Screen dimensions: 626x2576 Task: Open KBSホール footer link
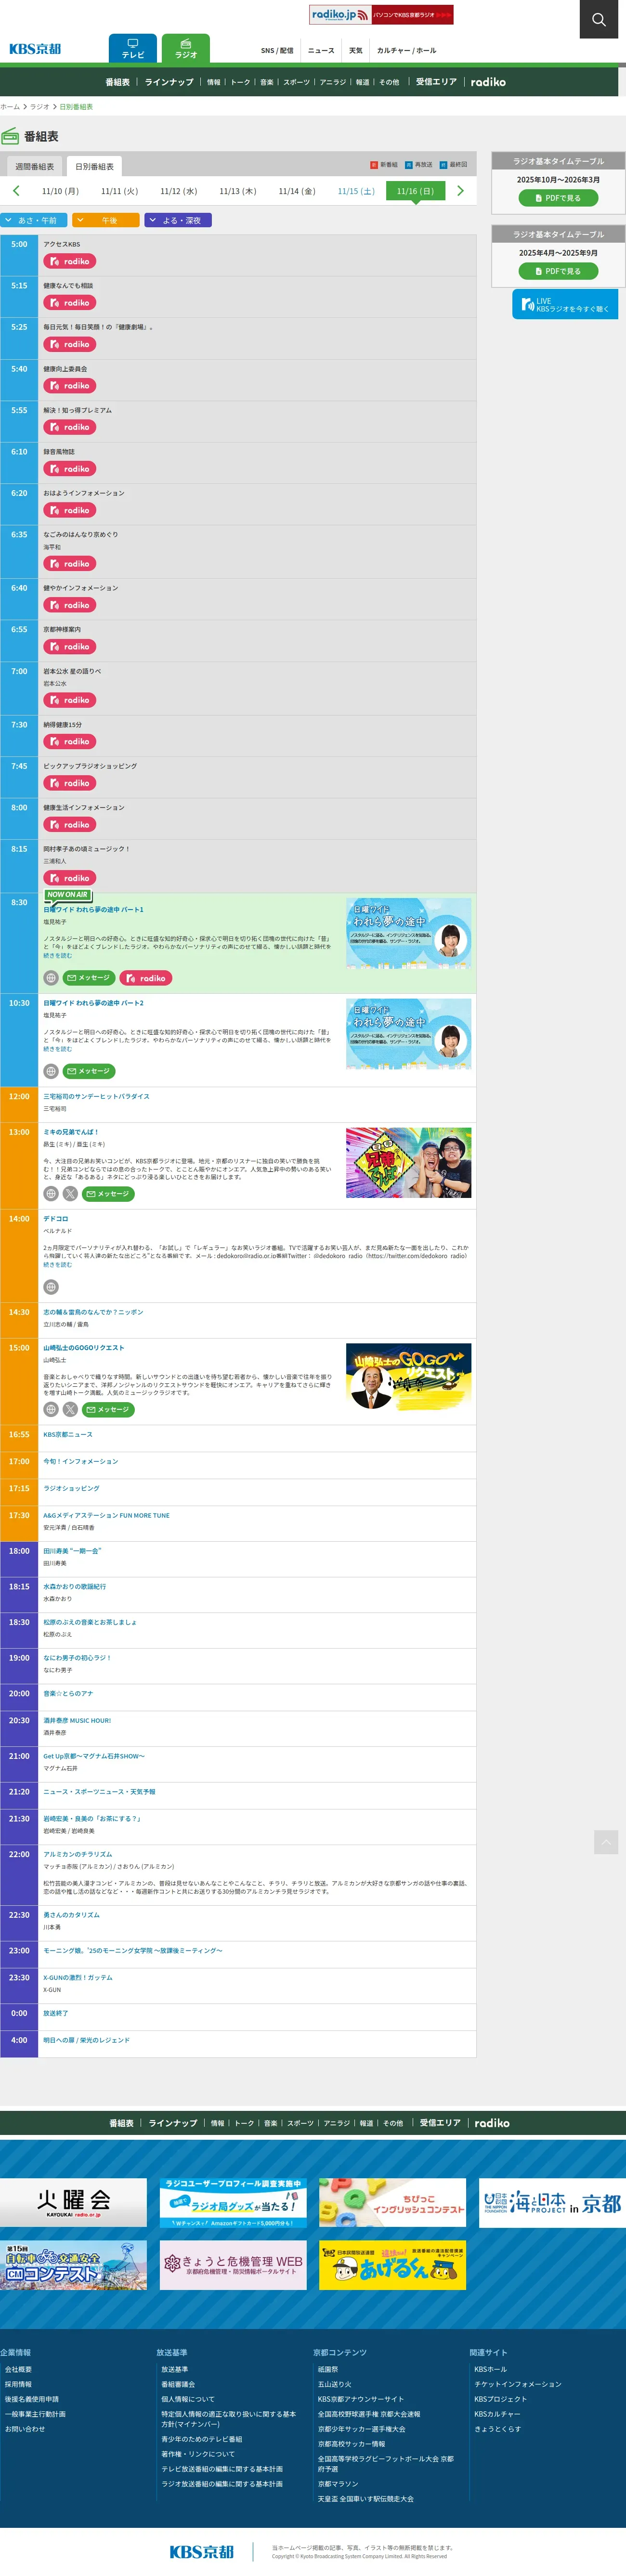[x=490, y=2369]
